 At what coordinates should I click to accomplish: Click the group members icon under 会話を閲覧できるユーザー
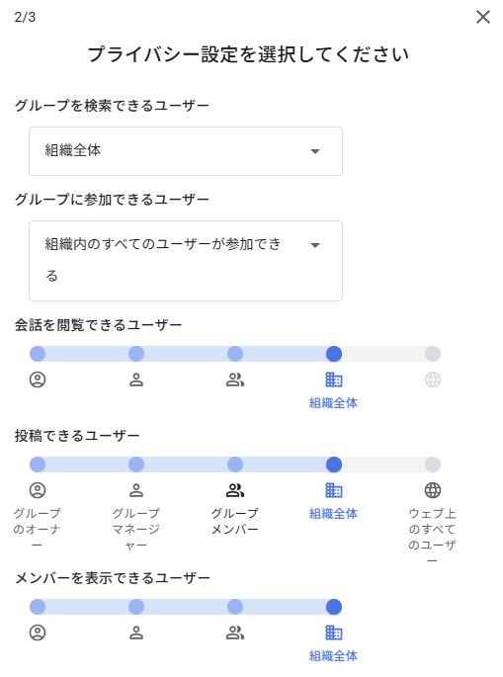click(x=235, y=380)
